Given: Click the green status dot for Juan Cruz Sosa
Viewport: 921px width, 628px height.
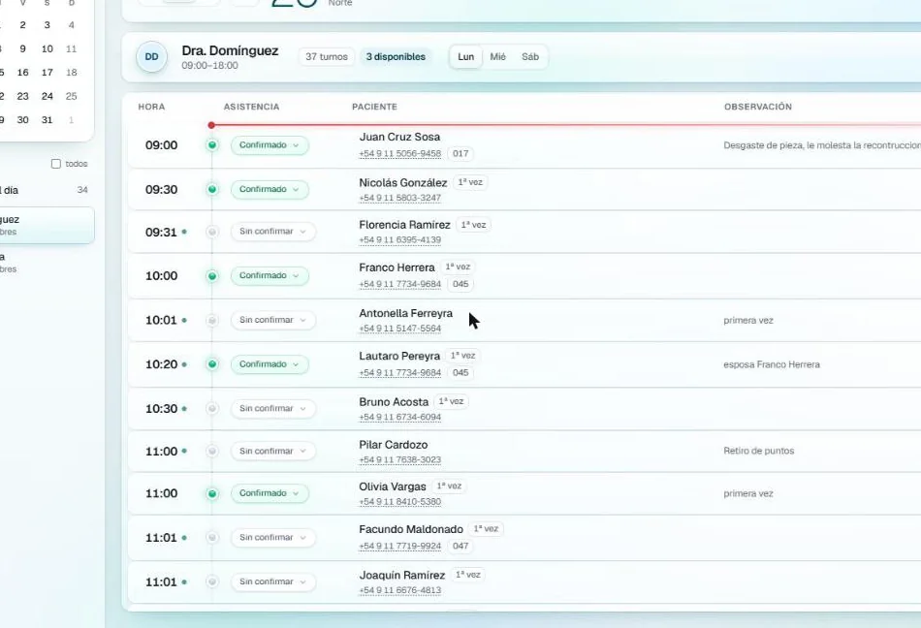Looking at the screenshot, I should click(212, 145).
